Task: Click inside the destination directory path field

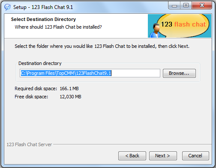Action: (90, 73)
